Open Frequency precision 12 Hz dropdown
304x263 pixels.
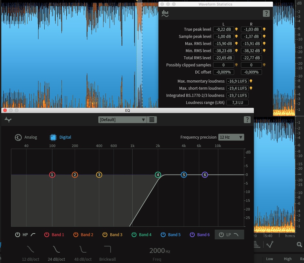[x=231, y=137]
